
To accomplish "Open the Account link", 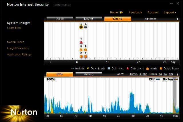I will (x=153, y=12).
